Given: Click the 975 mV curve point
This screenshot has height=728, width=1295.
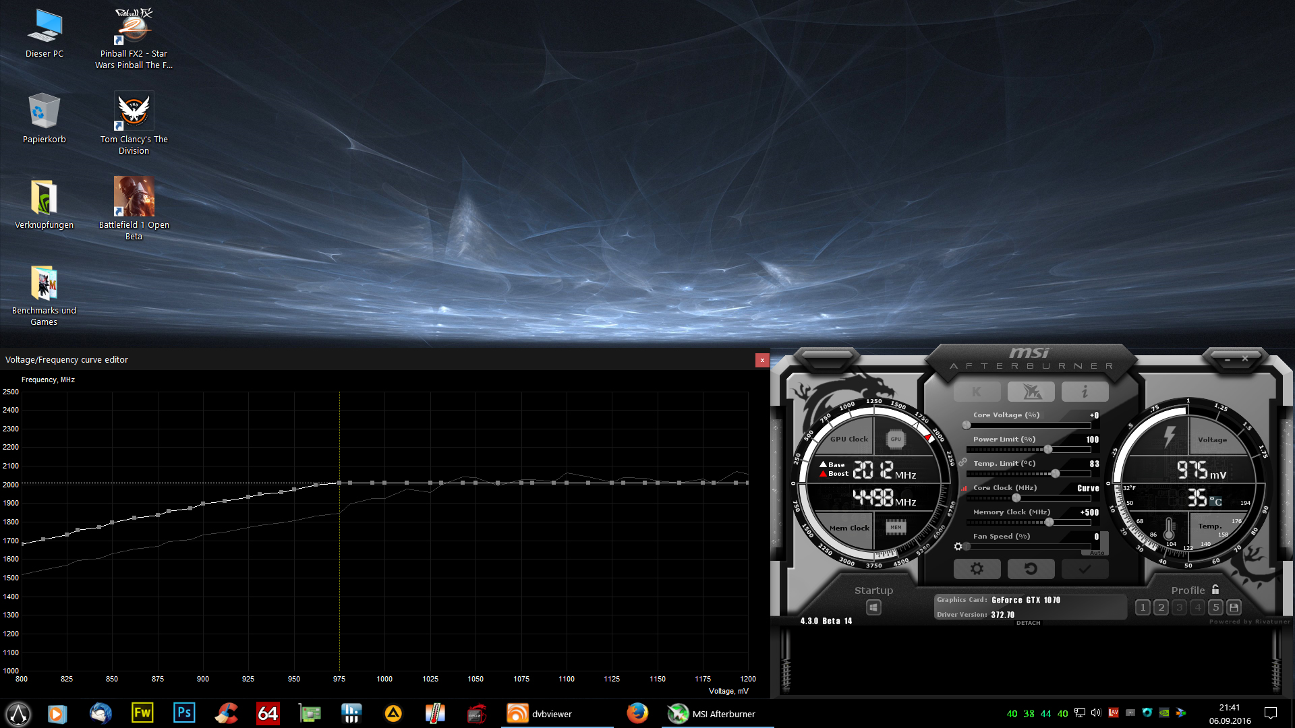Looking at the screenshot, I should [339, 483].
